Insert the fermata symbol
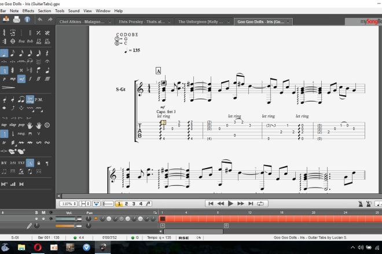The width and height of the screenshot is (382, 254). [47, 62]
